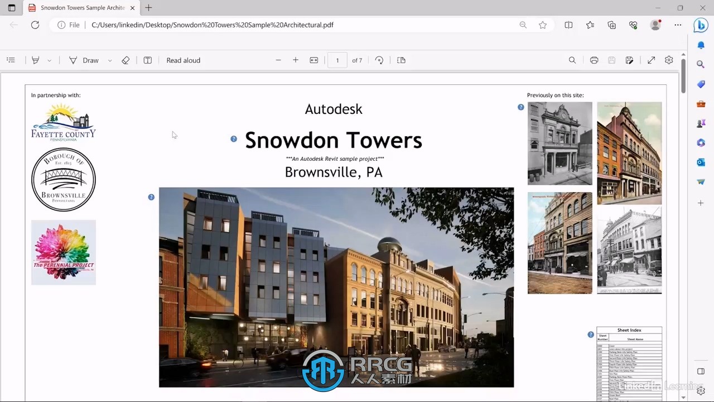Click comment marker beside Previously on this site photos
This screenshot has height=402, width=714.
click(x=521, y=107)
